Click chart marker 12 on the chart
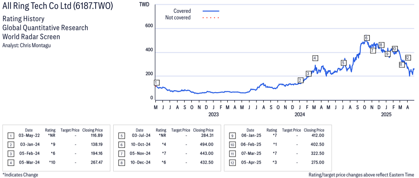 [408, 58]
